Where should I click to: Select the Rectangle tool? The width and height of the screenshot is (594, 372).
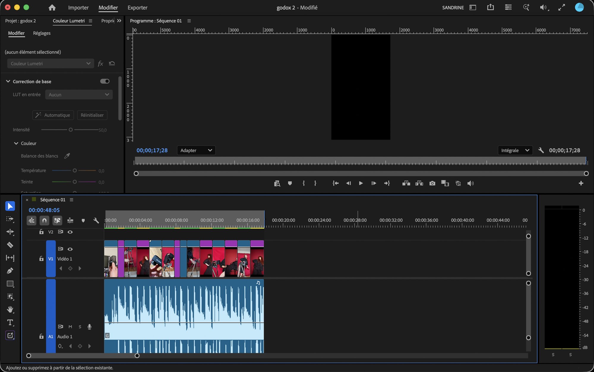10,284
